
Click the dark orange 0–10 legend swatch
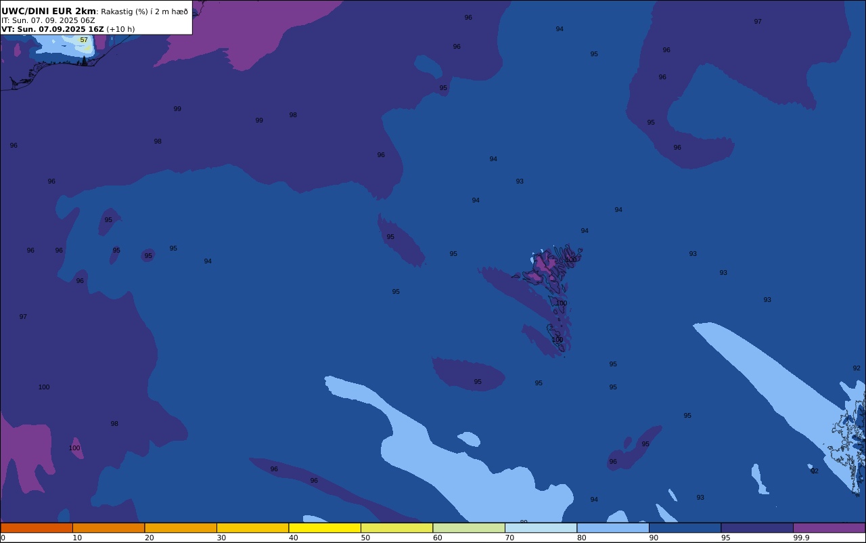tap(37, 527)
